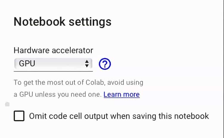The width and height of the screenshot is (224, 138).
Task: Click the "Hardware accelerator" label
Action: [x=54, y=50]
